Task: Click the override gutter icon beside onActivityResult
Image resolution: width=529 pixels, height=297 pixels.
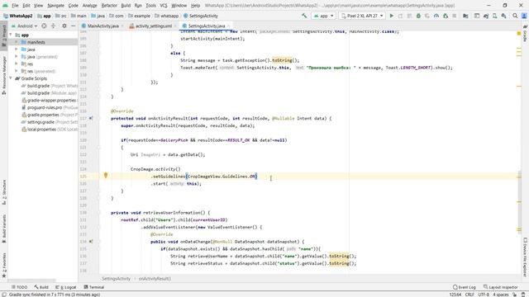Action: tap(91, 118)
